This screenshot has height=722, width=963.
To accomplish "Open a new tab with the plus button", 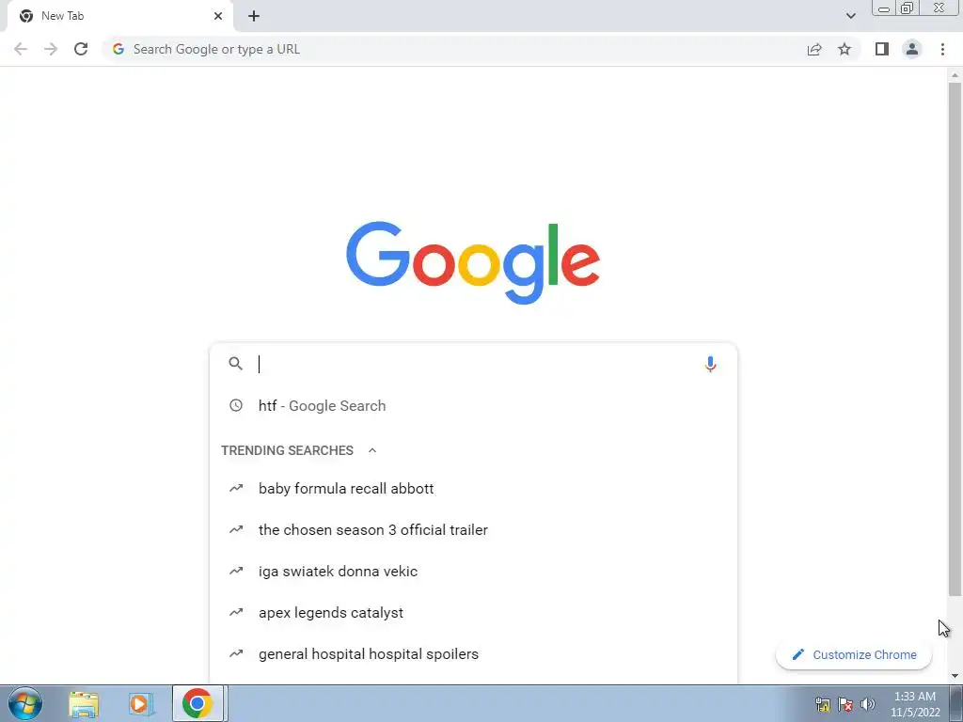I will click(254, 16).
